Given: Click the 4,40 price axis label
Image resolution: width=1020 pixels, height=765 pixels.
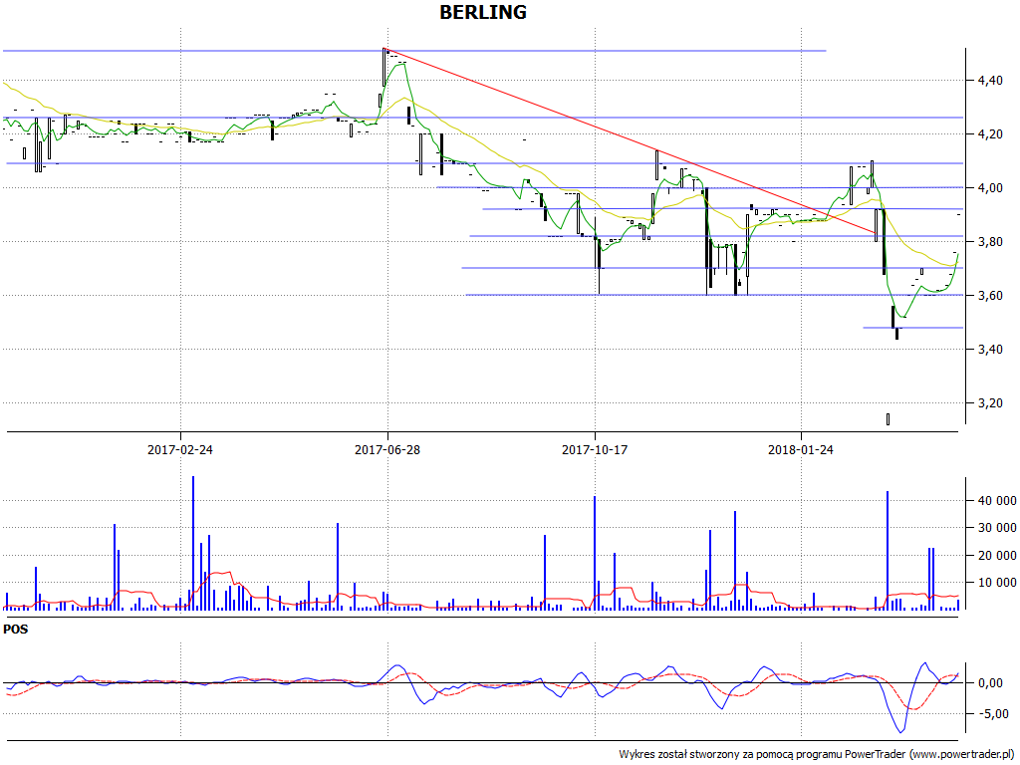Looking at the screenshot, I should (990, 81).
